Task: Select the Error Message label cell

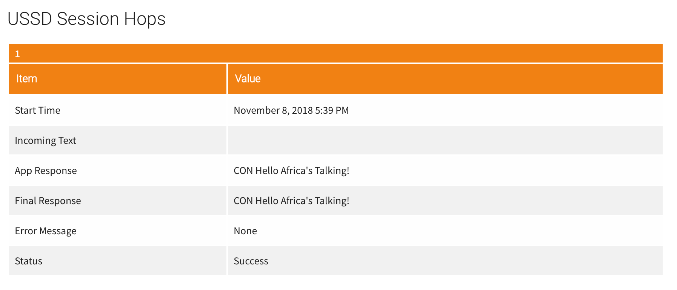Action: pos(118,230)
